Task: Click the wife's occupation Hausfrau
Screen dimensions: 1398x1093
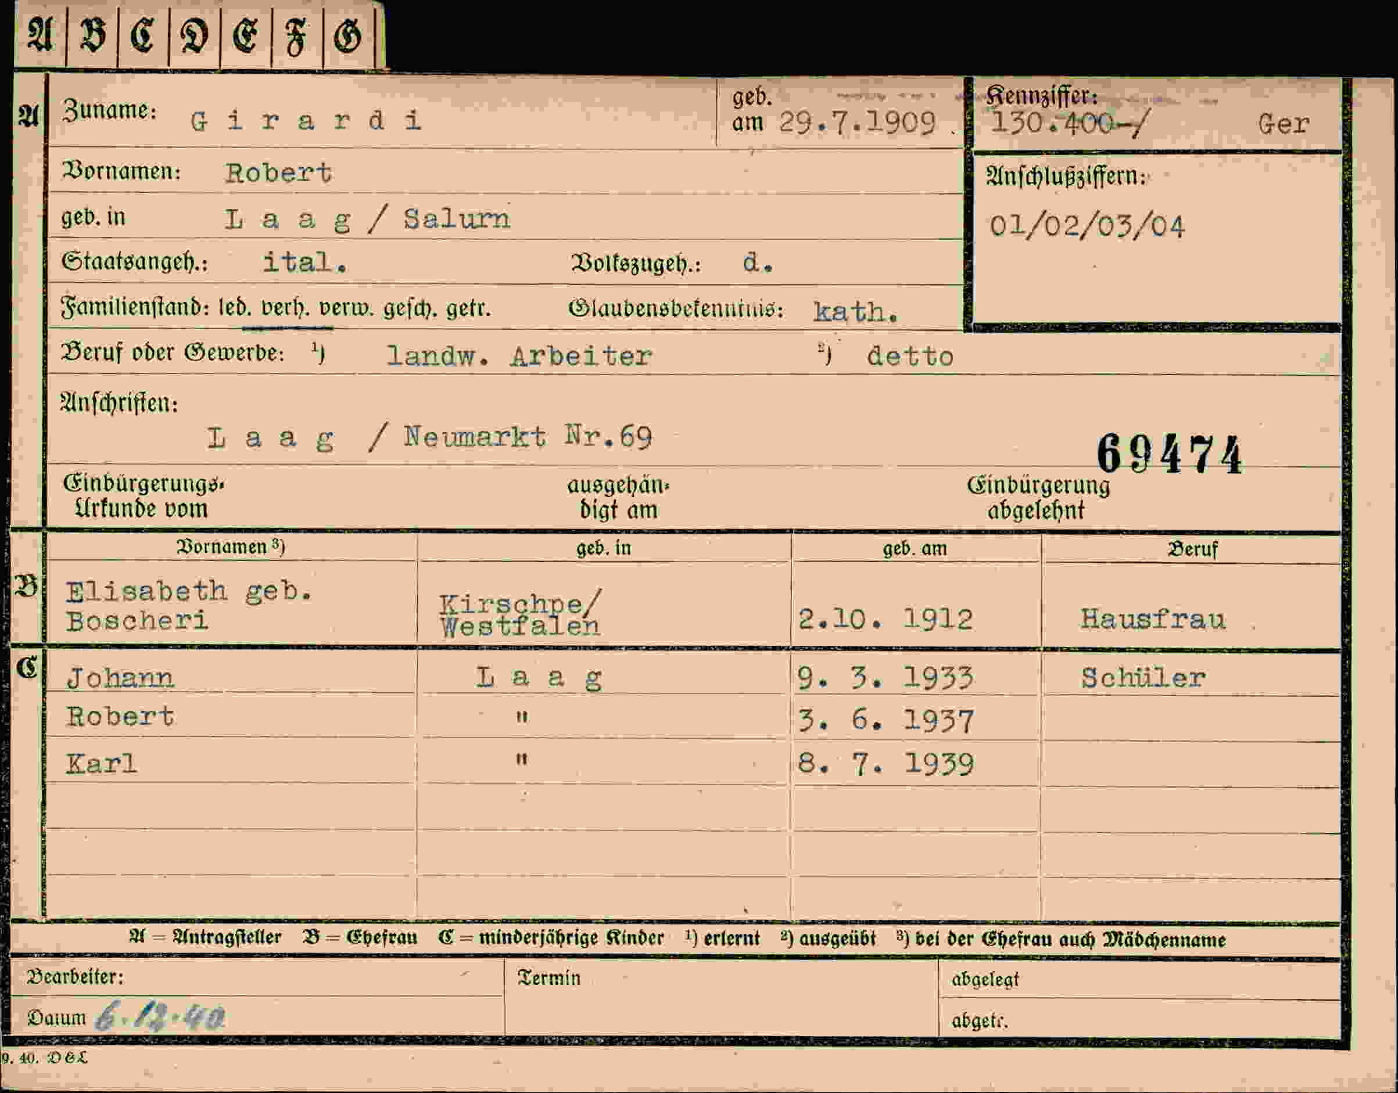Action: [x=1153, y=620]
